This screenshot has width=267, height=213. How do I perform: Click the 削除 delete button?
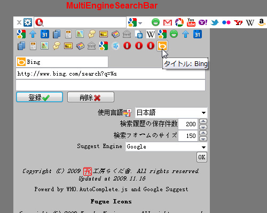pyautogui.click(x=91, y=97)
